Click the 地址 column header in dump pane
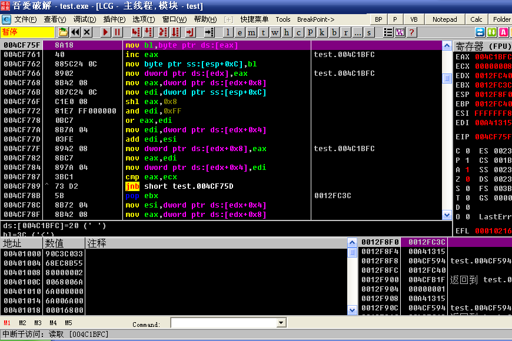 22,243
